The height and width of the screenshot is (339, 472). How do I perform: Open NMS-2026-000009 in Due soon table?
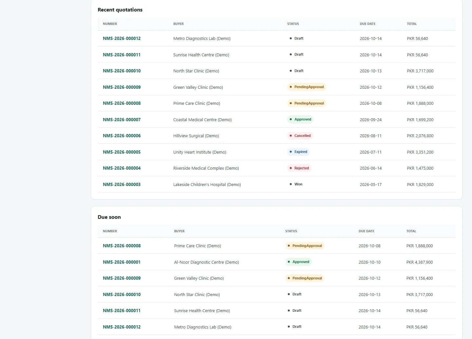122,278
